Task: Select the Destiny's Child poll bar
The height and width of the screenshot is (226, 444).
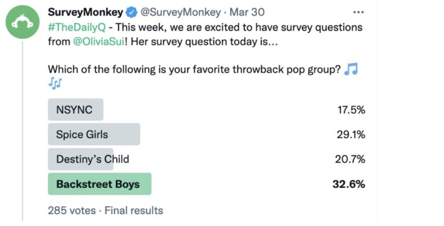Action: [x=81, y=159]
